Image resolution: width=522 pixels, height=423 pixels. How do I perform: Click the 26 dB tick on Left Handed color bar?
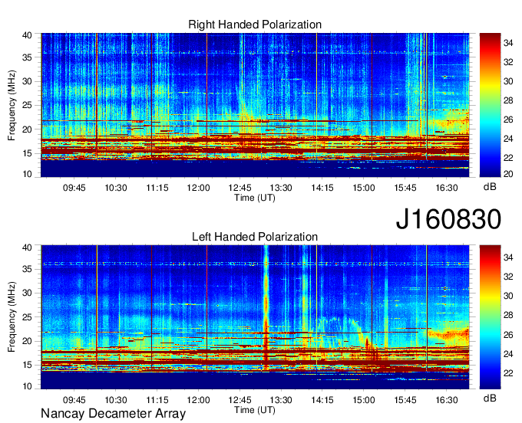tap(508, 335)
